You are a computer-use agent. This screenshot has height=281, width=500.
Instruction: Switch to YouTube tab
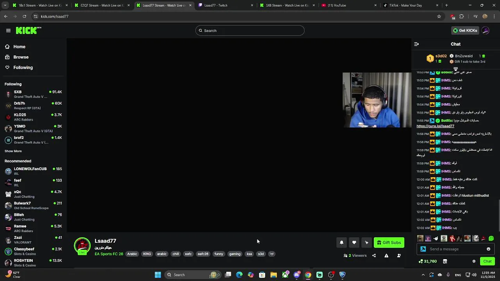(349, 5)
